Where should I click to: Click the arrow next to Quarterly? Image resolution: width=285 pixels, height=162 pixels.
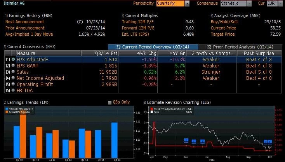coord(187,3)
